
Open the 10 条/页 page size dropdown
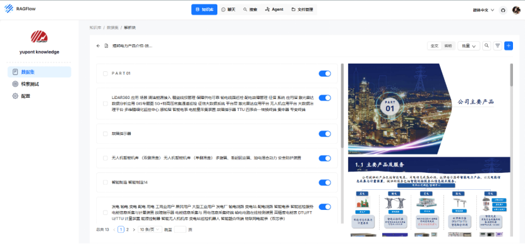click(x=150, y=229)
